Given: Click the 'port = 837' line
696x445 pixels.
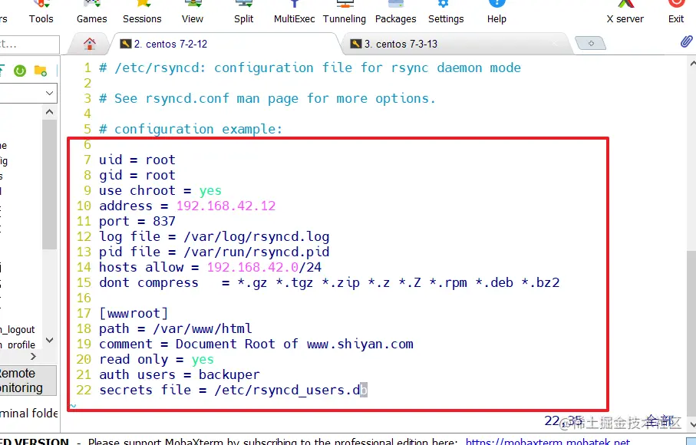Looking at the screenshot, I should coord(137,222).
